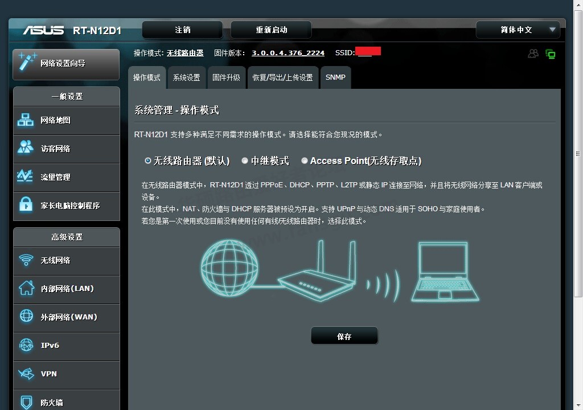
Task: Switch to the 固件升级 tab
Action: (x=227, y=77)
